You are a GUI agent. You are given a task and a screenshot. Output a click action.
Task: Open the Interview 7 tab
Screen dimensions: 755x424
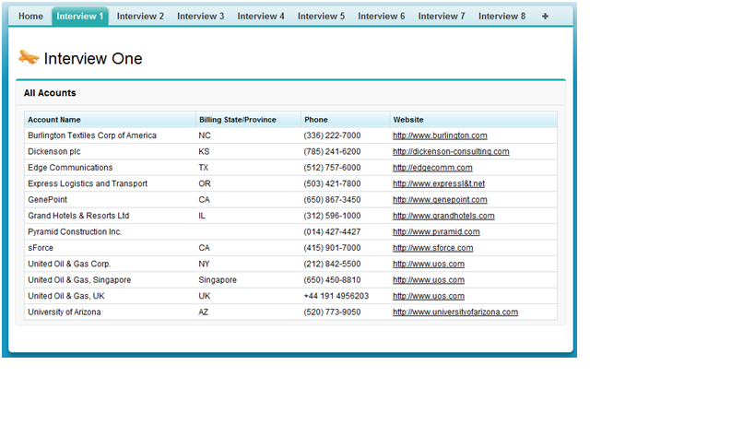click(442, 17)
